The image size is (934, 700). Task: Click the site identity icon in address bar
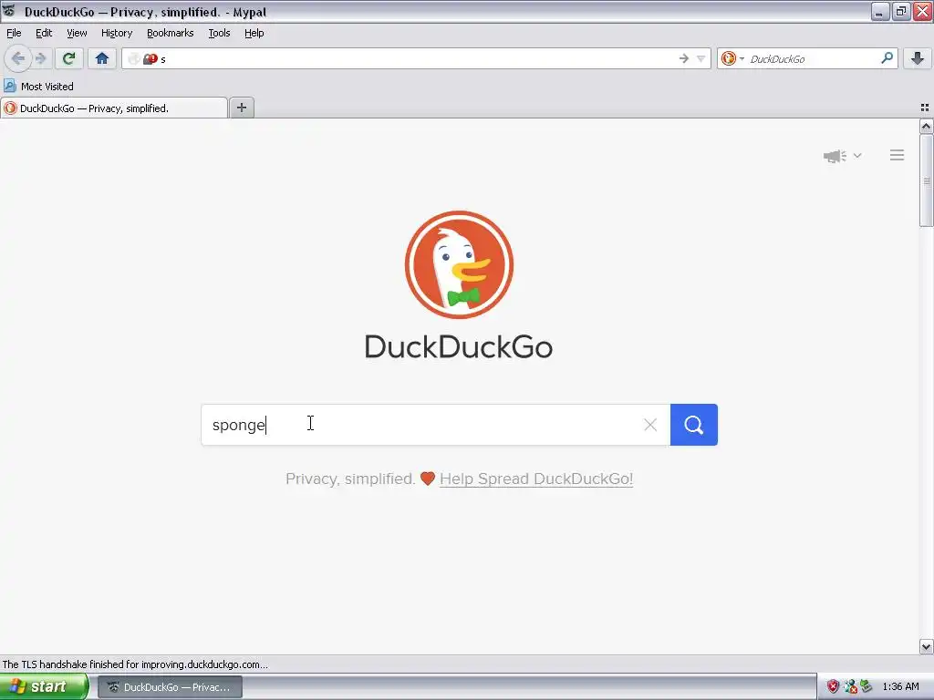pyautogui.click(x=142, y=59)
